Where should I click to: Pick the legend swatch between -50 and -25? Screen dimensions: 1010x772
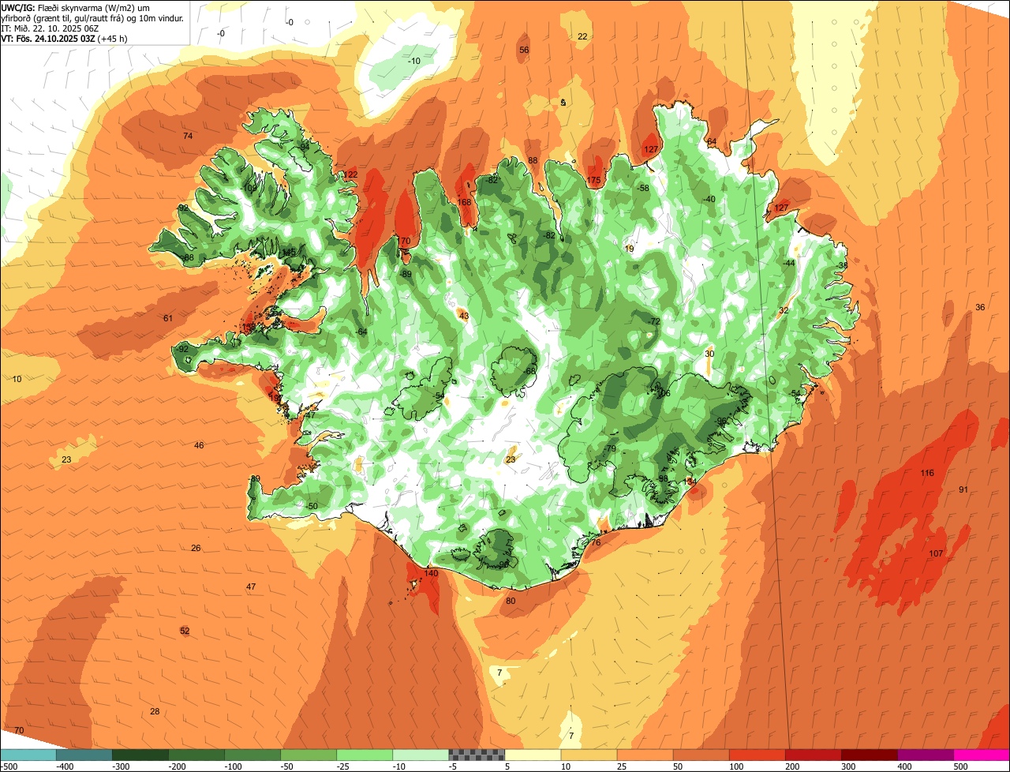point(308,755)
